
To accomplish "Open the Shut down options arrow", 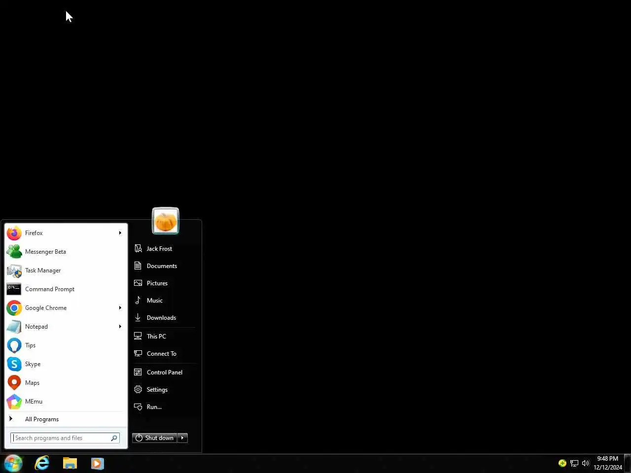I will (182, 438).
